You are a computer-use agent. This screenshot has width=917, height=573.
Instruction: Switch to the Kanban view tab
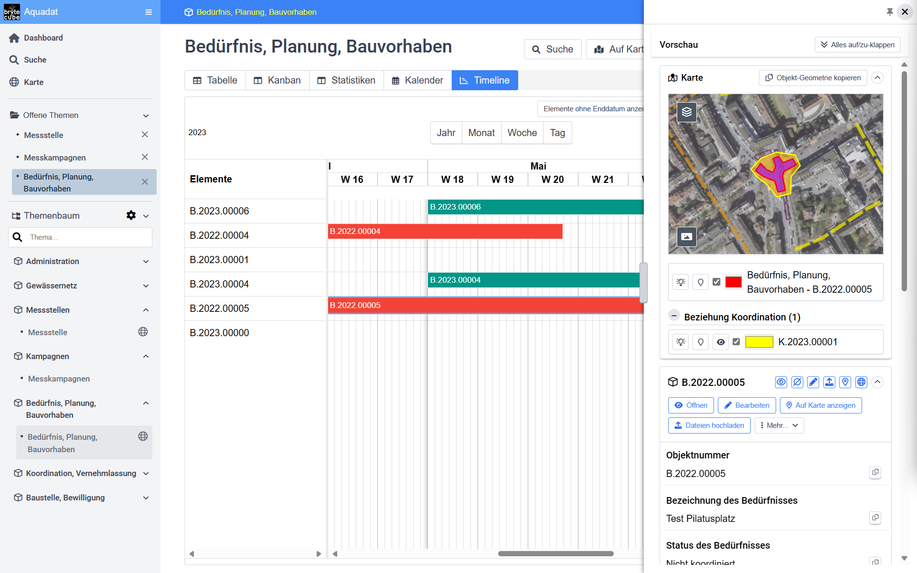pos(277,80)
